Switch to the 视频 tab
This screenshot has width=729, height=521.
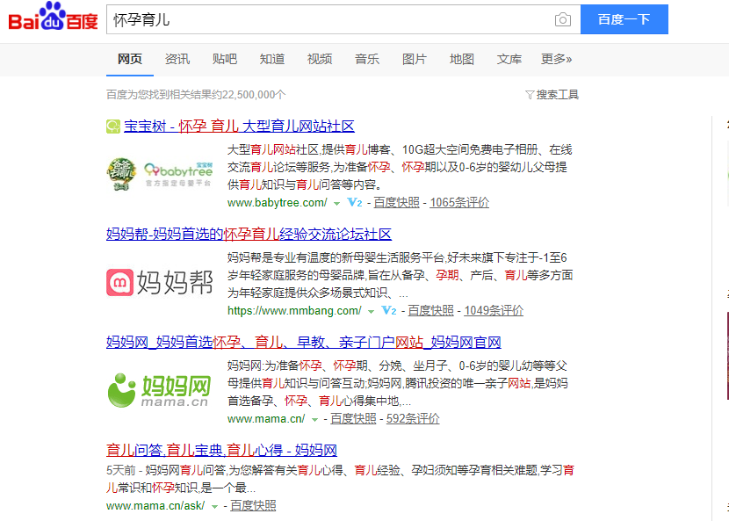(319, 58)
